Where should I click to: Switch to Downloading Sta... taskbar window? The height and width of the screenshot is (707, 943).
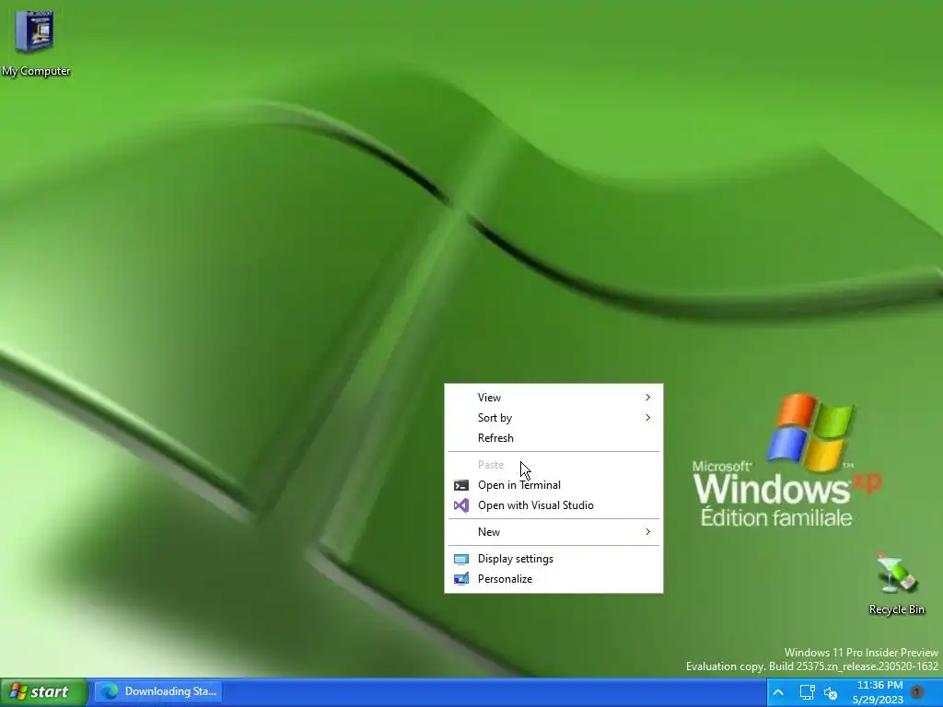coord(158,691)
